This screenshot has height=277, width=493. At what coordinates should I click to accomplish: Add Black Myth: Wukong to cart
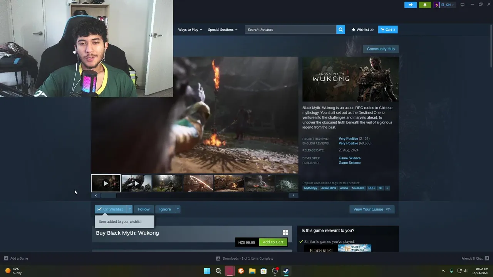pos(273,242)
